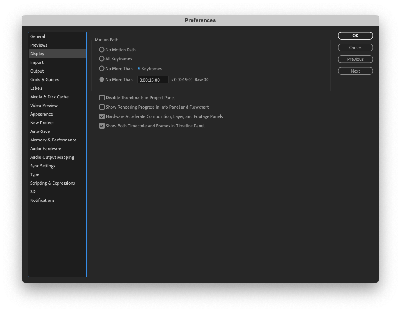Image resolution: width=401 pixels, height=312 pixels.
Task: Open the General preferences section
Action: pyautogui.click(x=38, y=36)
